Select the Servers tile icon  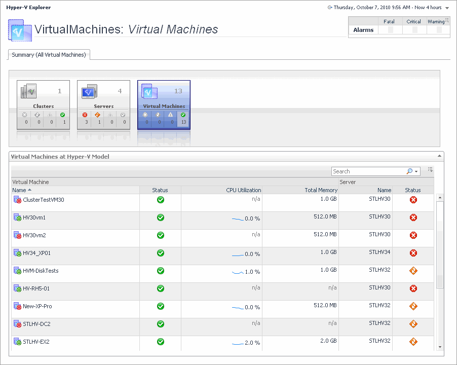point(89,92)
